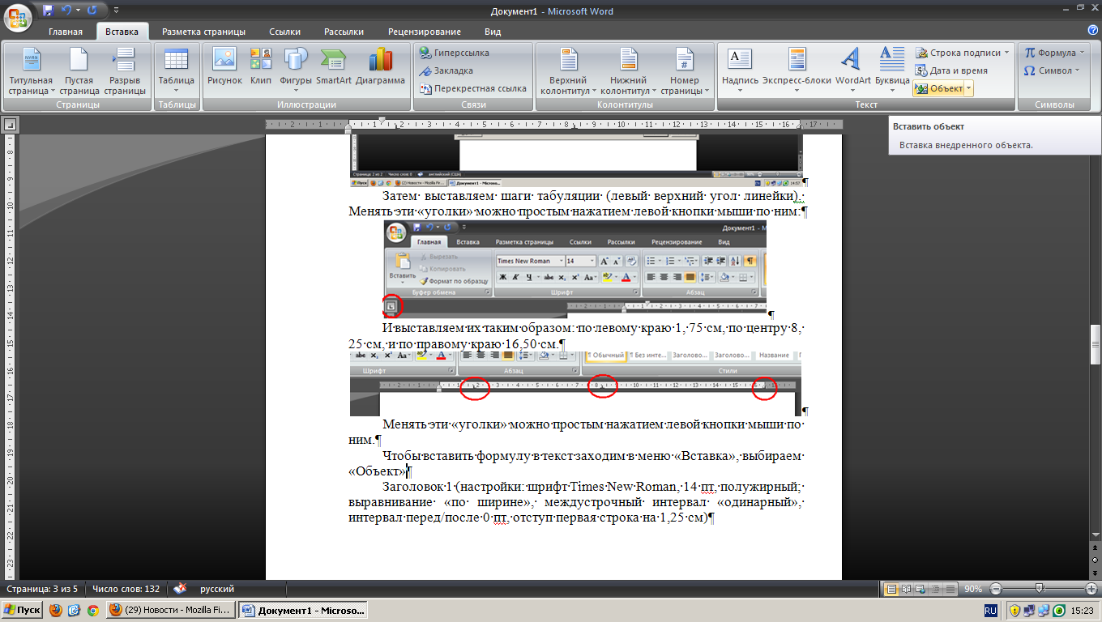Expand the Титульная страница cover page gallery
The image size is (1102, 622).
pos(30,71)
